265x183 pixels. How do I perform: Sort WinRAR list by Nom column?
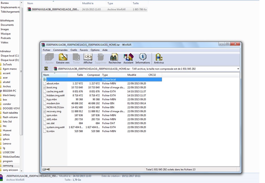coord(54,75)
